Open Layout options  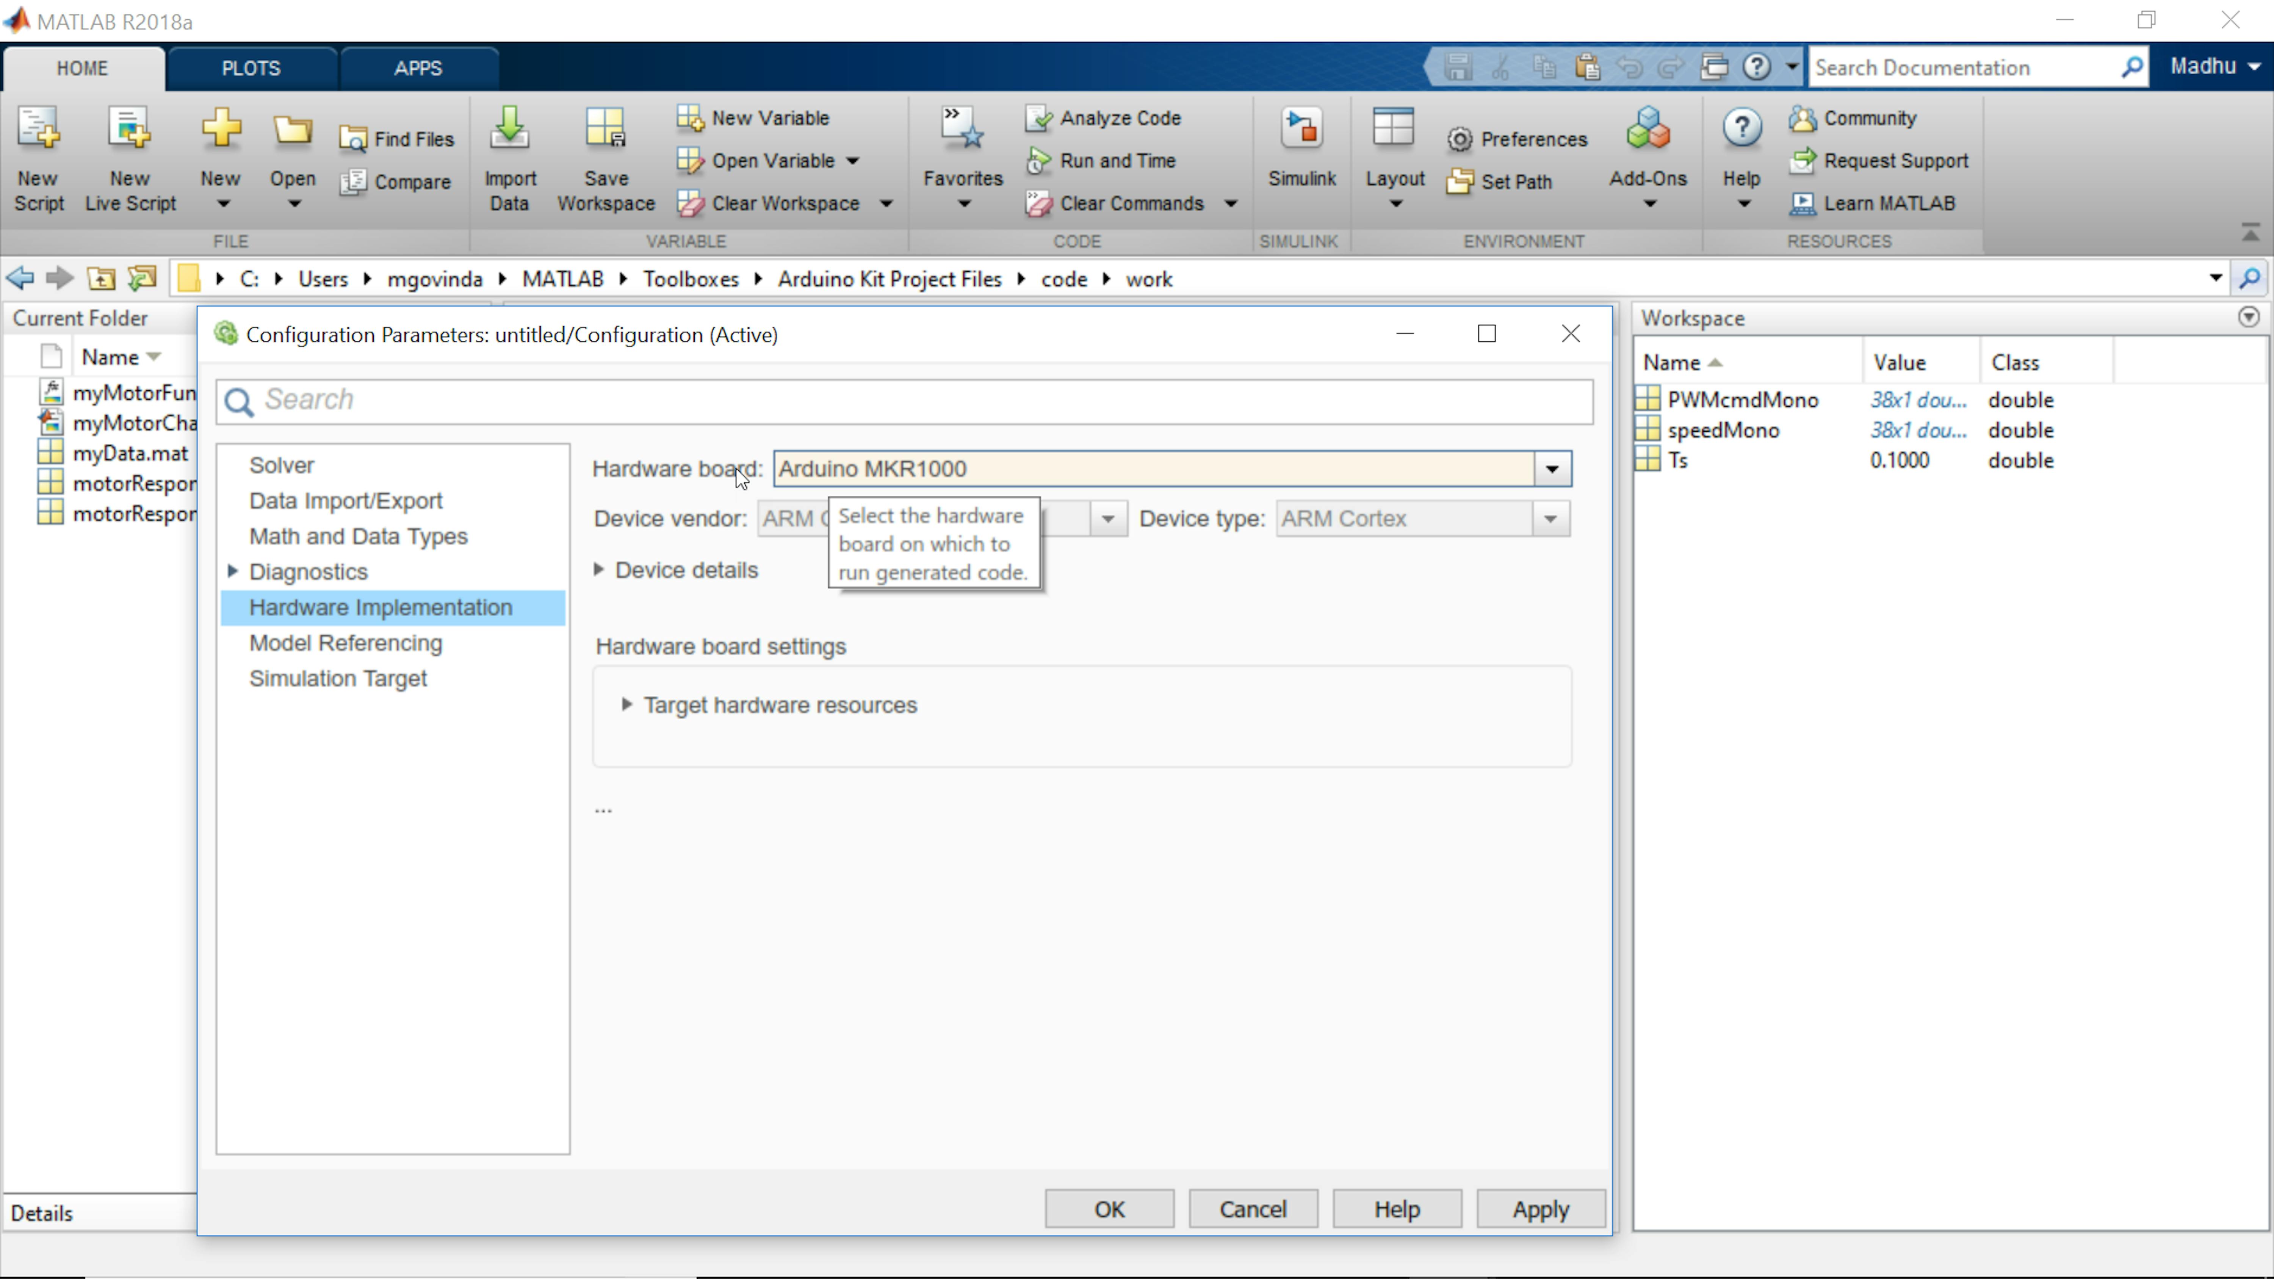(1395, 159)
